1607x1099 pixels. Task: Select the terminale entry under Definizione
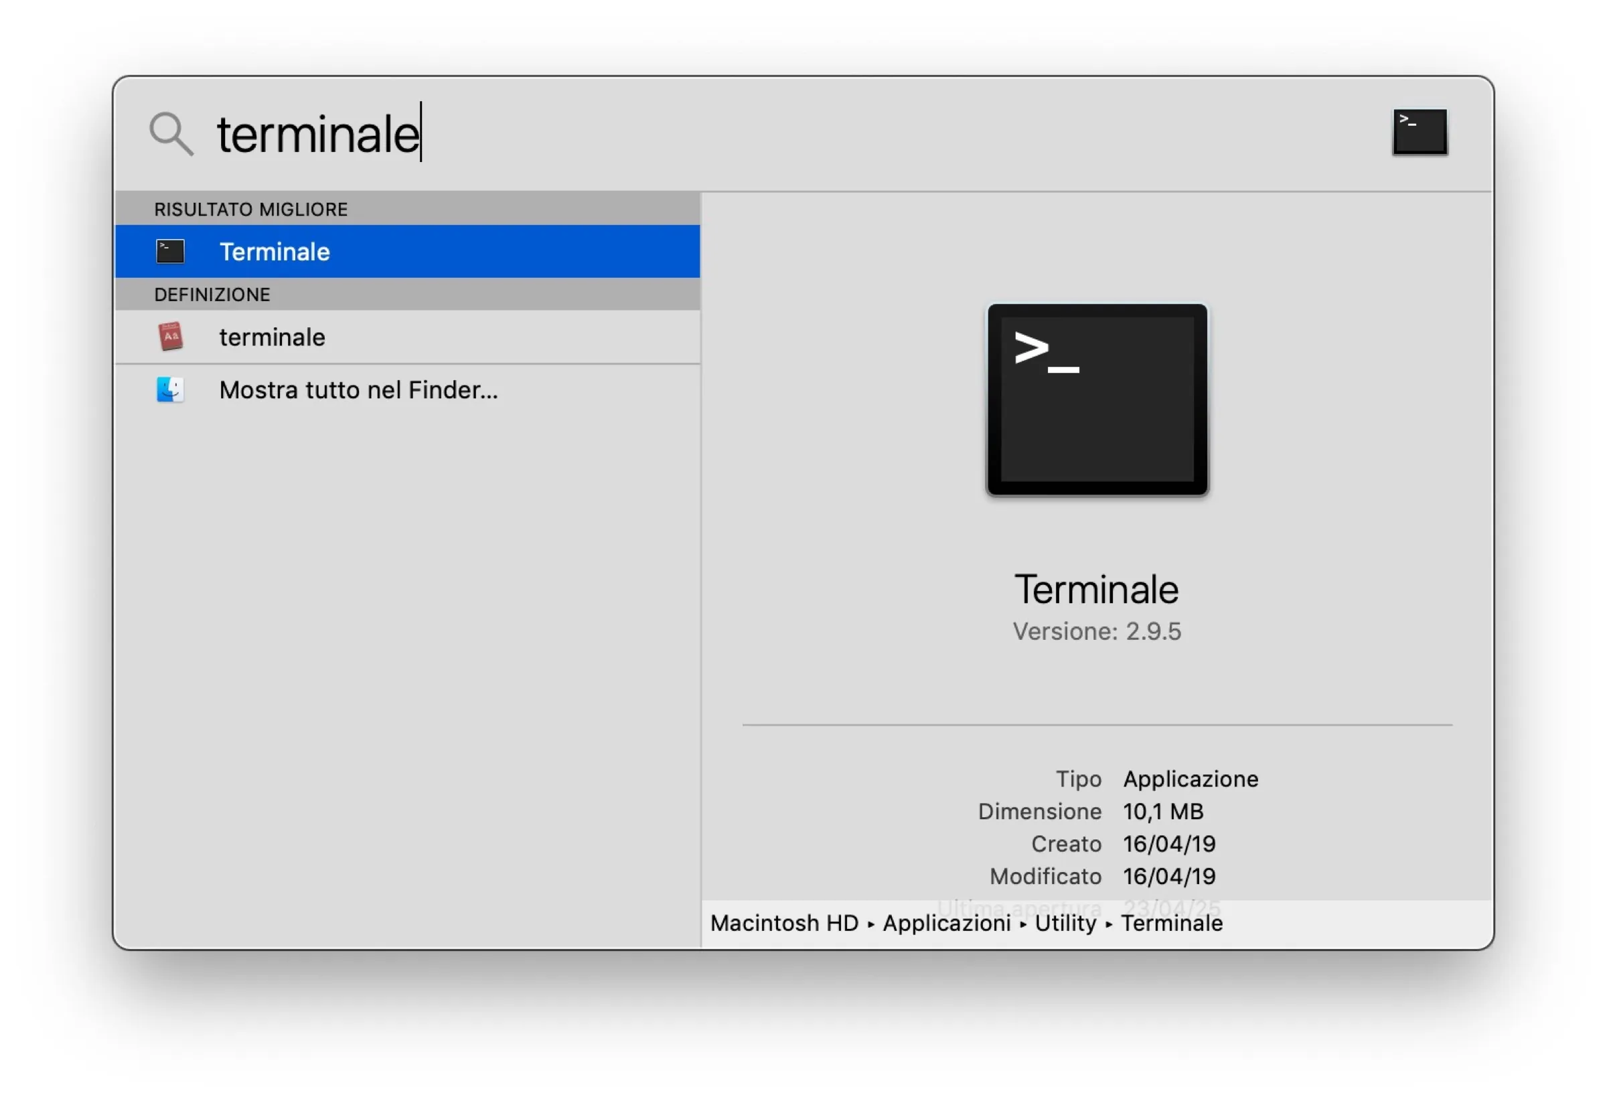(273, 337)
